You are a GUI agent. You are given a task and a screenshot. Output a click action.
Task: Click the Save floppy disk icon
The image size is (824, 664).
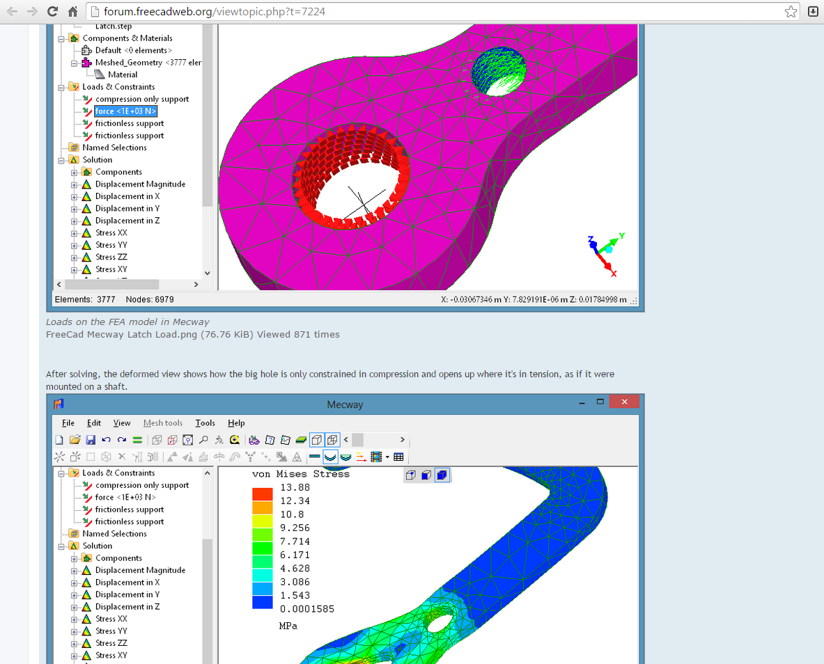click(91, 440)
